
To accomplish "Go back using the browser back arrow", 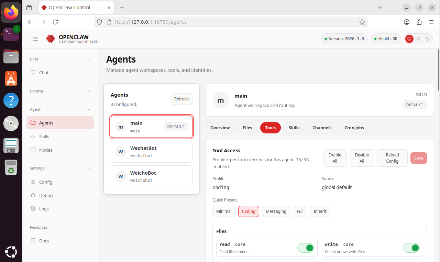I will 31,22.
